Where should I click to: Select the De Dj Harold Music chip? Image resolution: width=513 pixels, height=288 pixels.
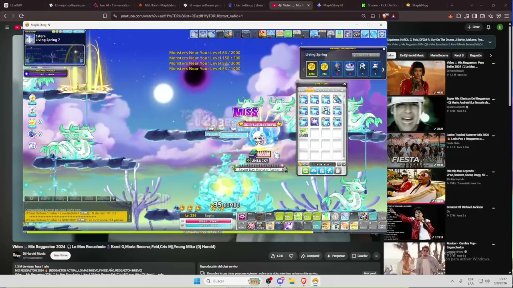pyautogui.click(x=411, y=55)
